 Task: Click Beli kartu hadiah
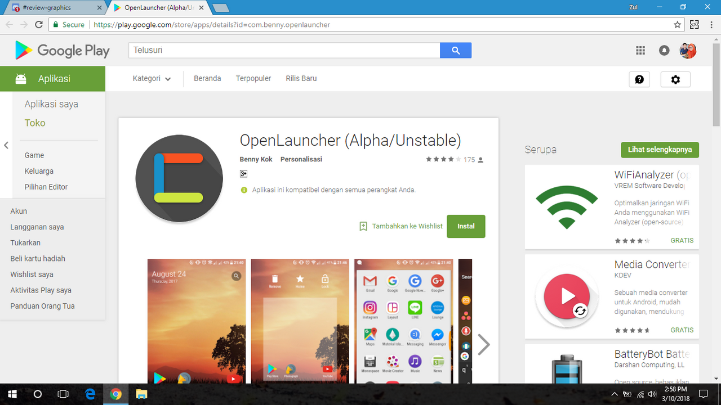point(38,259)
